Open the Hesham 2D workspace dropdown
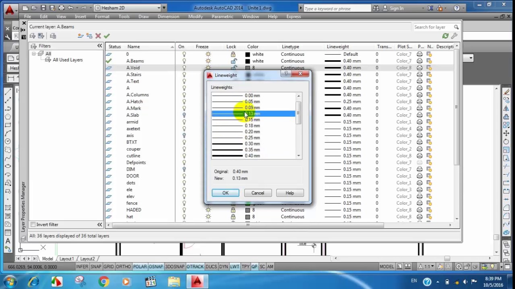The height and width of the screenshot is (289, 515). (159, 8)
